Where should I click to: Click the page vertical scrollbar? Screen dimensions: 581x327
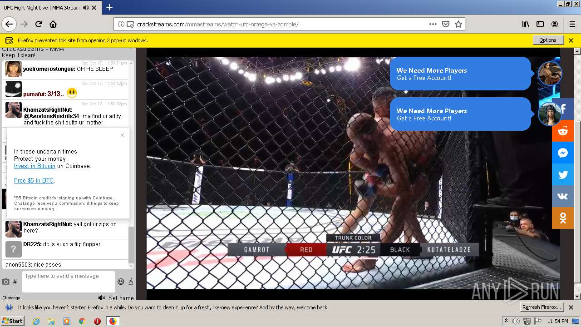pyautogui.click(x=577, y=173)
